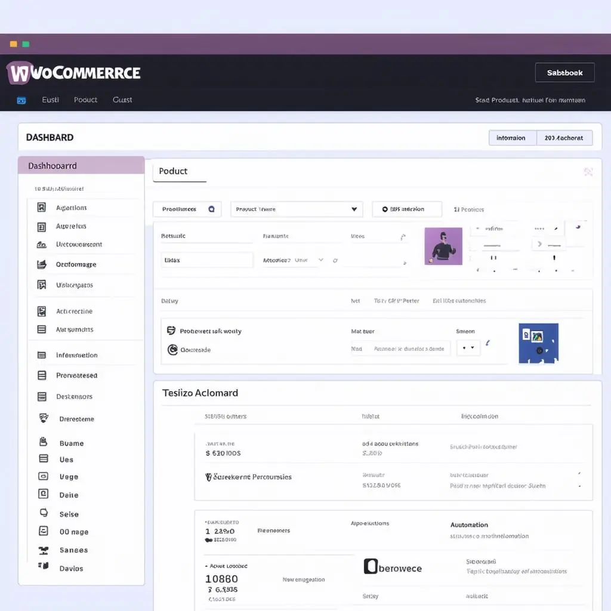
Task: Click the Orcfomargre sidebar icon
Action: tap(42, 264)
